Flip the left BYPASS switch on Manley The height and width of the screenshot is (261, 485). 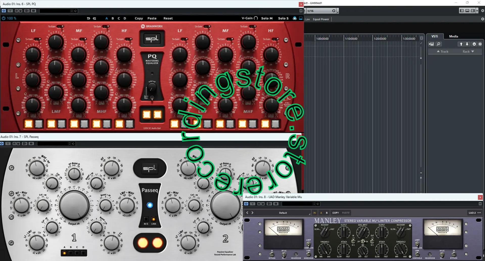(272, 254)
